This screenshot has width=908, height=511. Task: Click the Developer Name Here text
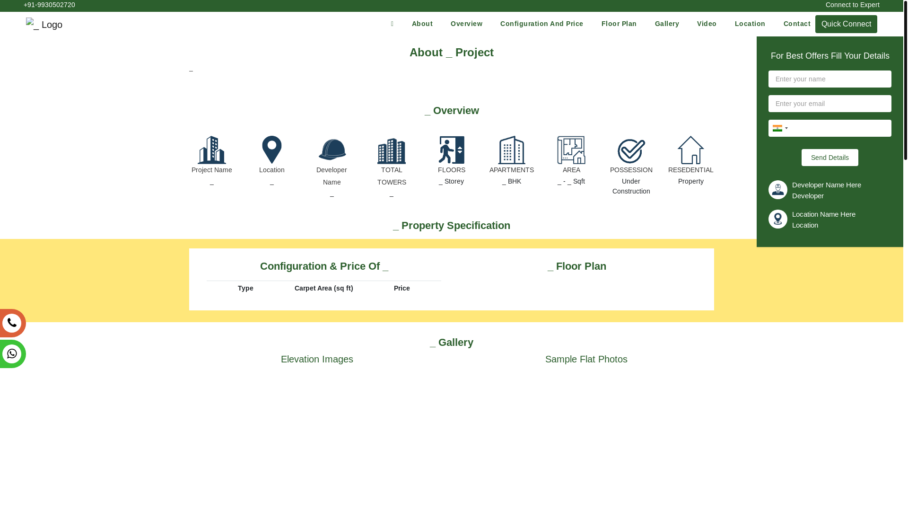(827, 185)
